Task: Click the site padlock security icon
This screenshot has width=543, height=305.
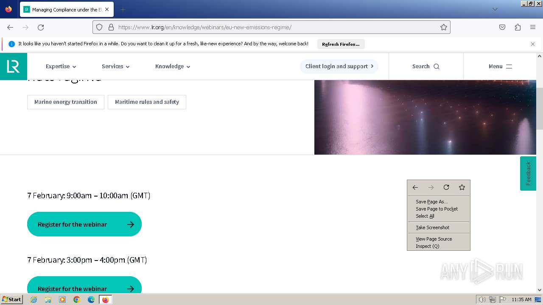Action: pos(111,27)
